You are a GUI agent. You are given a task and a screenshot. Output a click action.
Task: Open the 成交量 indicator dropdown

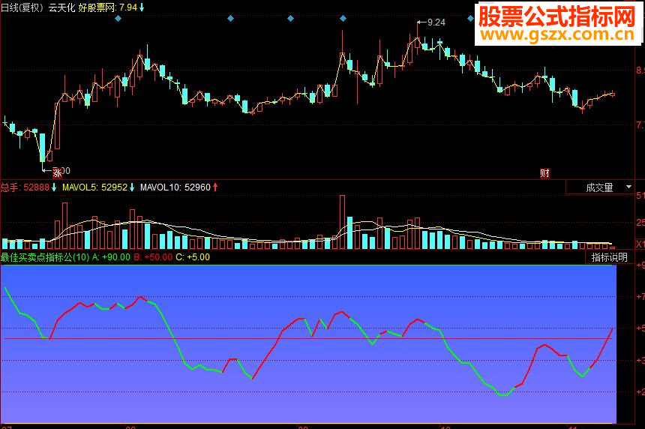[600, 187]
